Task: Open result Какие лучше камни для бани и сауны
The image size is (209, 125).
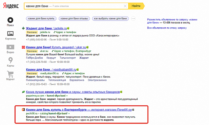Action: pos(73,92)
